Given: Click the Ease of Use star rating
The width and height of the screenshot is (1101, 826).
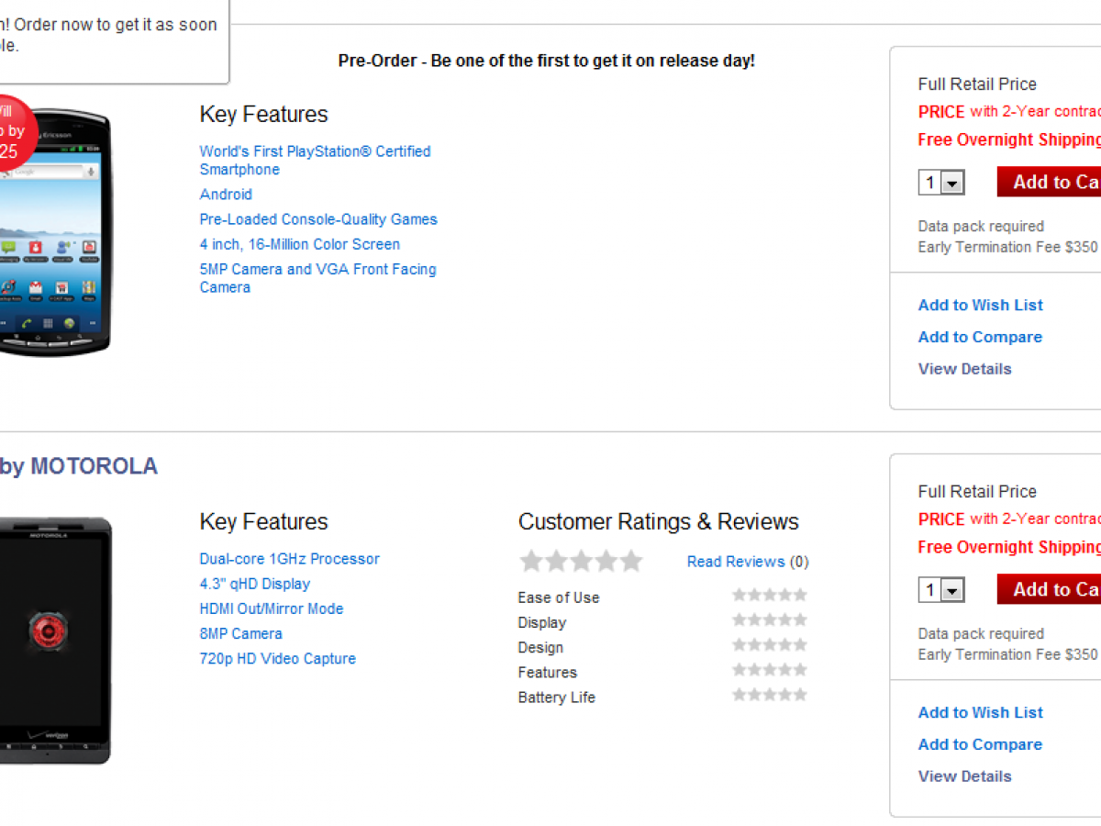Looking at the screenshot, I should click(769, 596).
